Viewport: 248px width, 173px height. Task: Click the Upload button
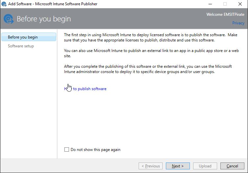205,166
